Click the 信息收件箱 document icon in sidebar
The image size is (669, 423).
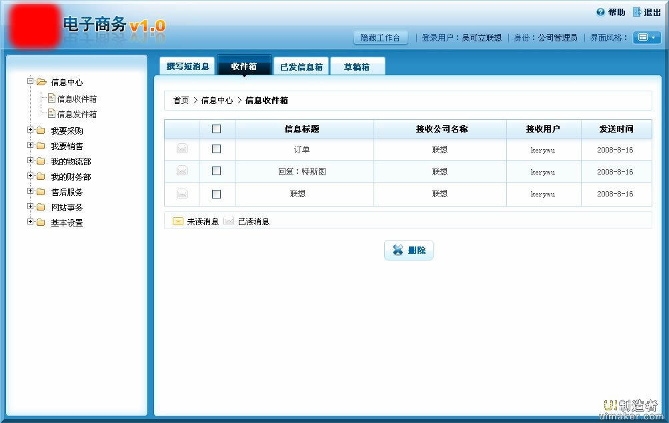click(51, 99)
